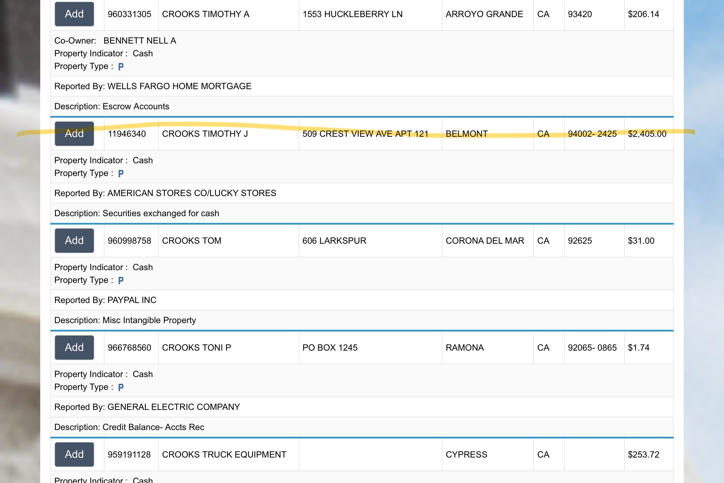
Task: Select property ID 960331305
Action: [x=129, y=14]
